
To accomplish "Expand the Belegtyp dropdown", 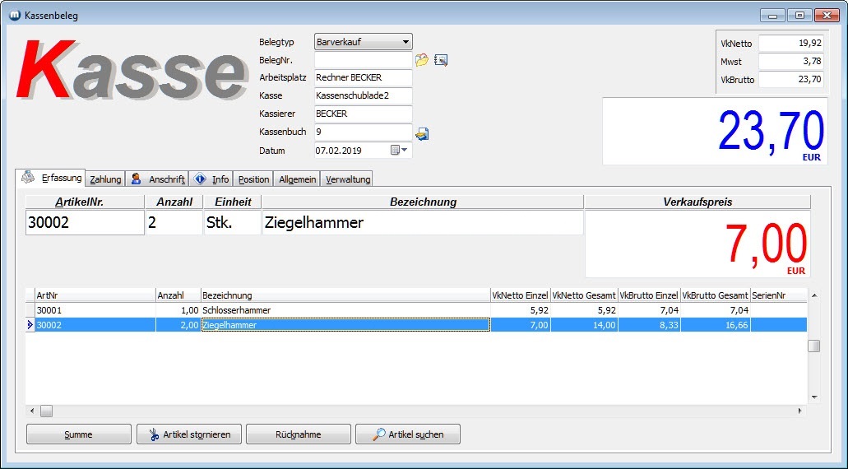I will tap(405, 42).
